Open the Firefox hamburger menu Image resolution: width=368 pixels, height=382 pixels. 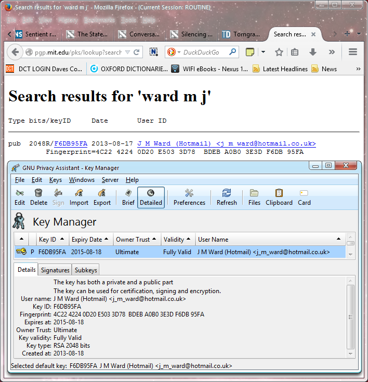[352, 52]
